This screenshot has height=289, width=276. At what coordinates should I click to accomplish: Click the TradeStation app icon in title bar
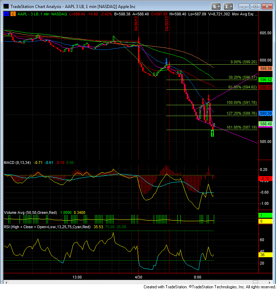click(6, 6)
